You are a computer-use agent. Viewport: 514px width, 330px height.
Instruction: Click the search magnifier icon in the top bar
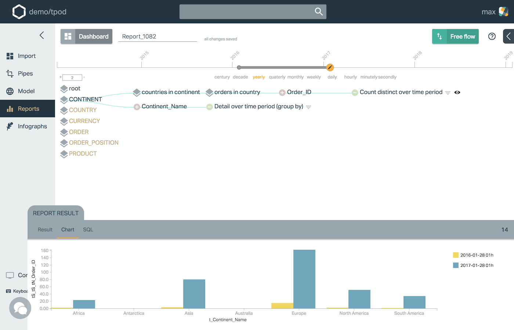point(318,11)
